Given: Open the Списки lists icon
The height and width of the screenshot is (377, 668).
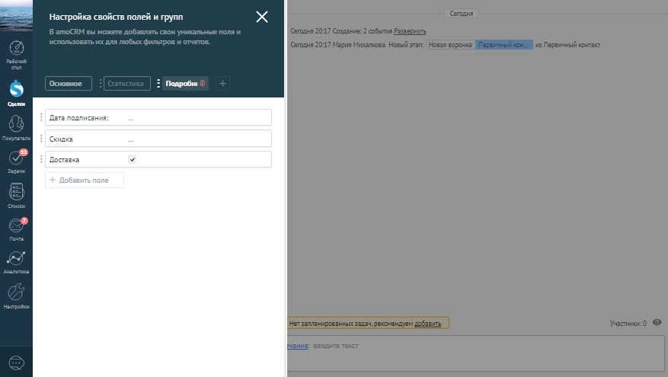Looking at the screenshot, I should [x=16, y=193].
